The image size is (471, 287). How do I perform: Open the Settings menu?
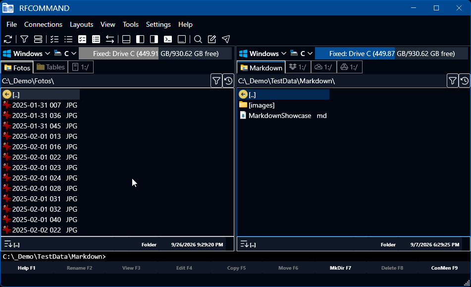click(158, 24)
